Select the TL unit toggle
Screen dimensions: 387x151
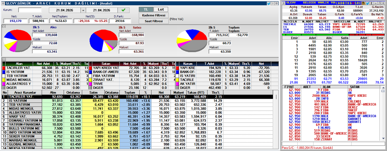click(145, 9)
